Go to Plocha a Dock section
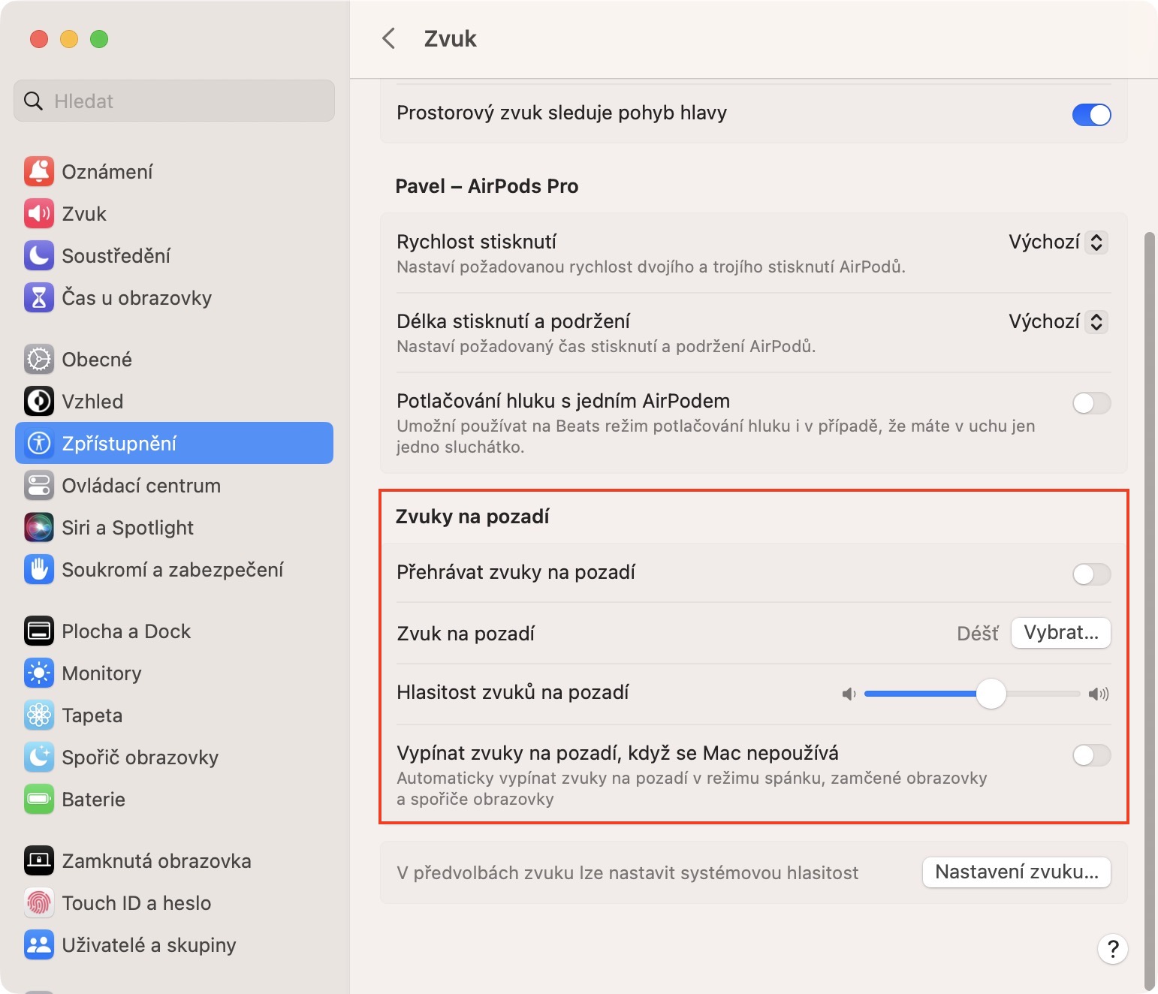 pyautogui.click(x=126, y=631)
